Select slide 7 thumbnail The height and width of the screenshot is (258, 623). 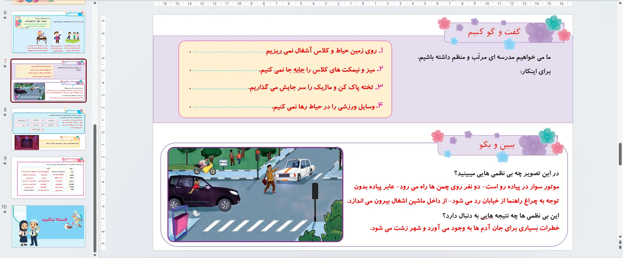tap(48, 81)
